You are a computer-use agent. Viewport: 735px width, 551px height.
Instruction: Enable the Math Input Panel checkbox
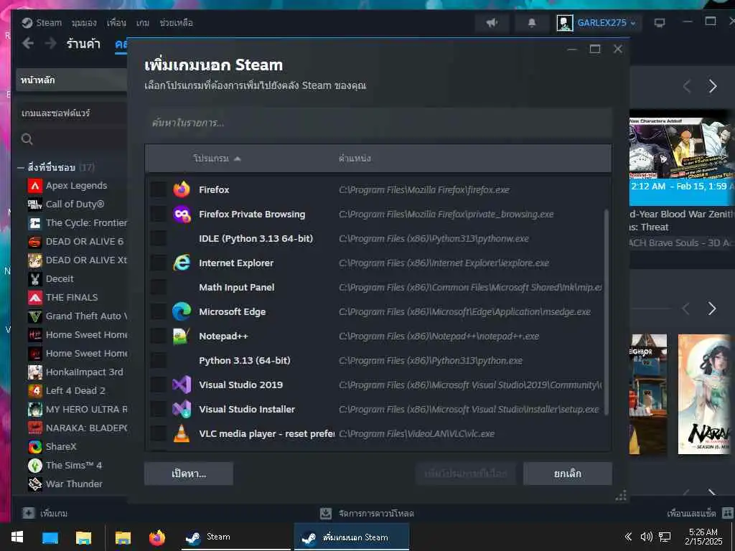pos(158,287)
